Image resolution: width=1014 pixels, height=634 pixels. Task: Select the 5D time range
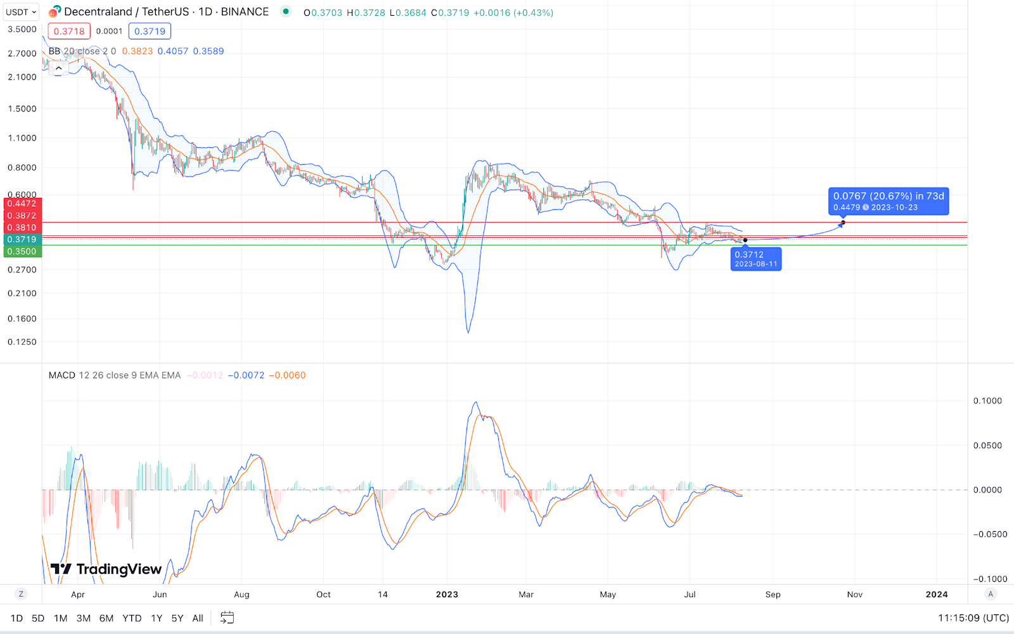(x=38, y=618)
